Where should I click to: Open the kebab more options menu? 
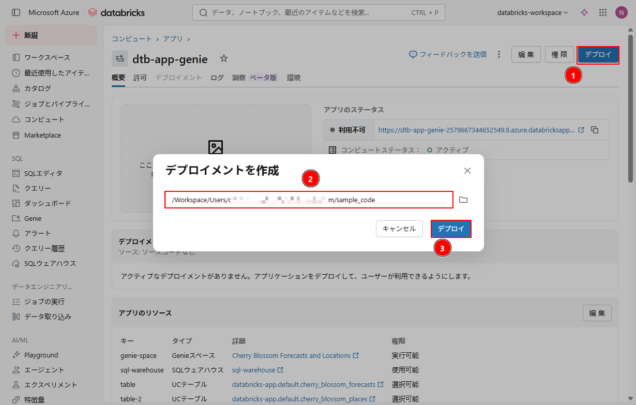tap(499, 54)
